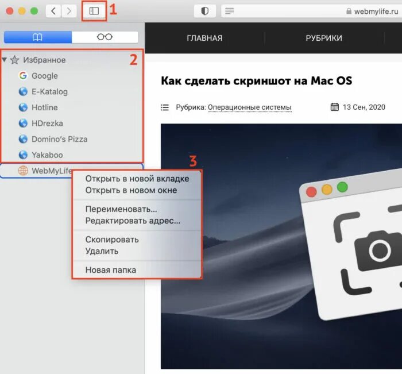Open the Domino's Pizza bookmark
The image size is (402, 374).
coord(60,139)
